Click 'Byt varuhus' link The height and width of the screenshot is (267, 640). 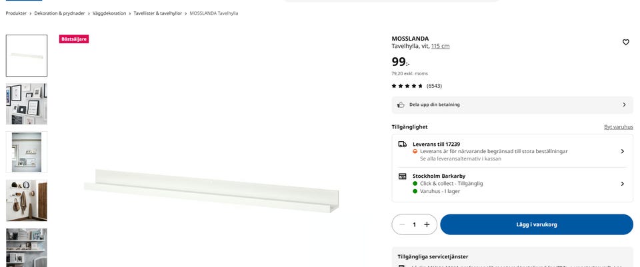(619, 127)
